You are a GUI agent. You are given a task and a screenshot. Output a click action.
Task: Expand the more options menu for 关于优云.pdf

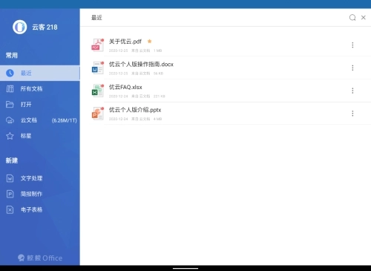tap(352, 45)
